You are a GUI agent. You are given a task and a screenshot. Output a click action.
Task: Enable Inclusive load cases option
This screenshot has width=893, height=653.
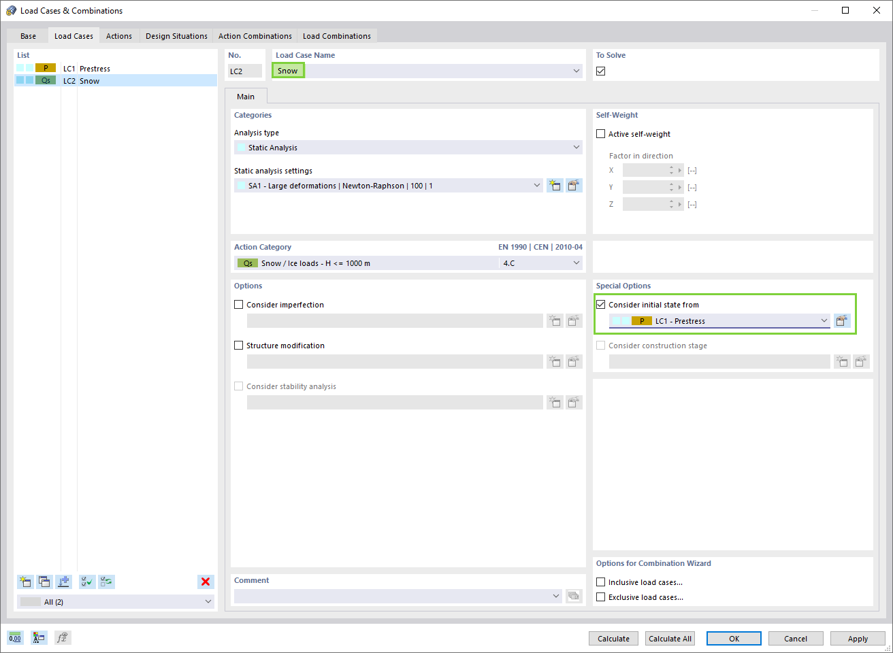(x=600, y=582)
